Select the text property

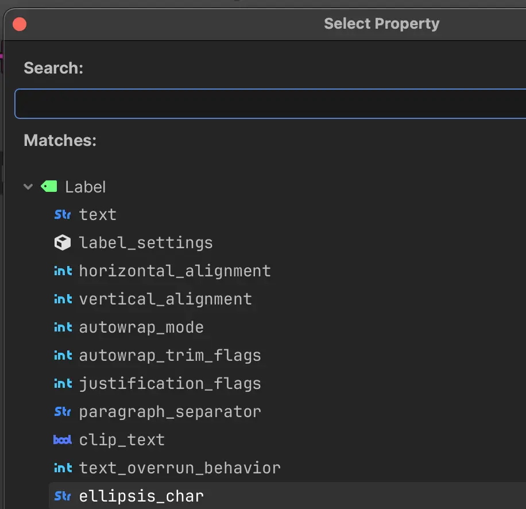(x=98, y=214)
